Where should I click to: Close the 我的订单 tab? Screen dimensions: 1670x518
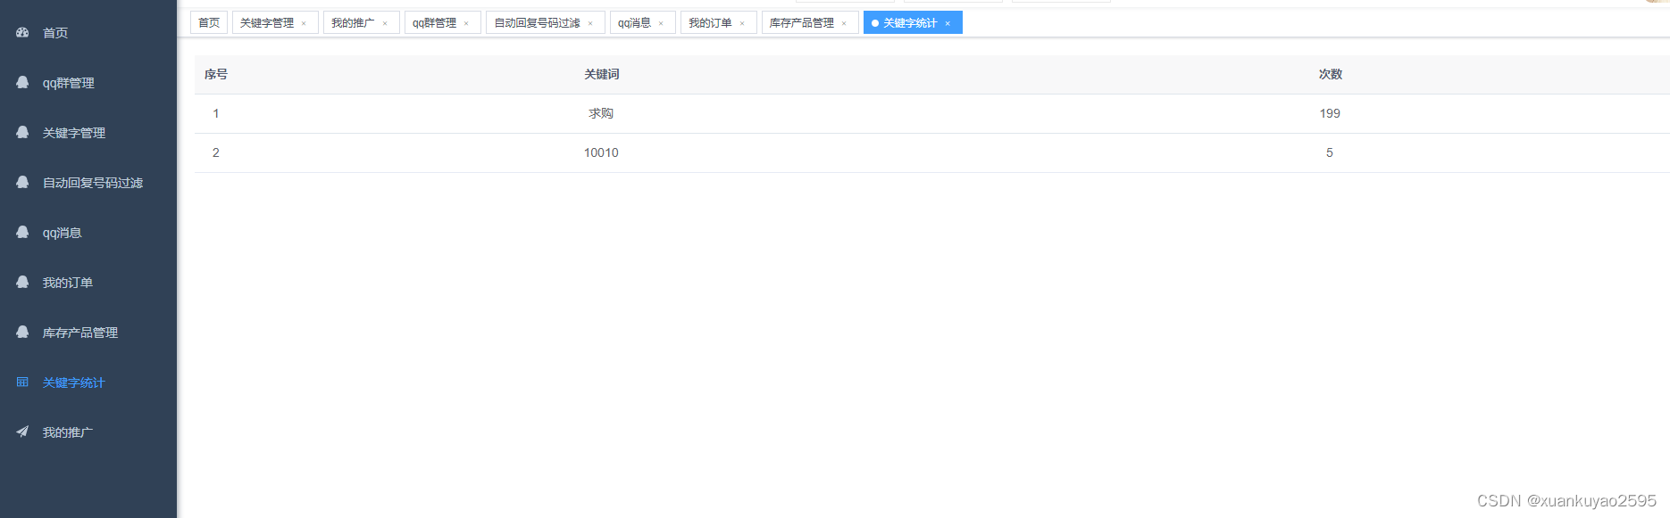[x=742, y=23]
